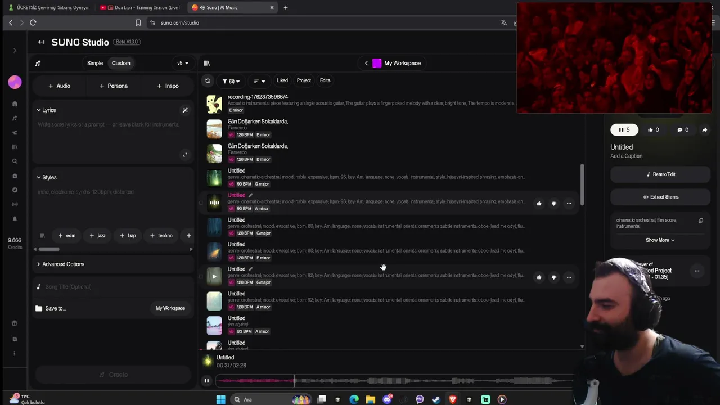720x405 pixels.
Task: Expand Advanced Options
Action: 60,264
